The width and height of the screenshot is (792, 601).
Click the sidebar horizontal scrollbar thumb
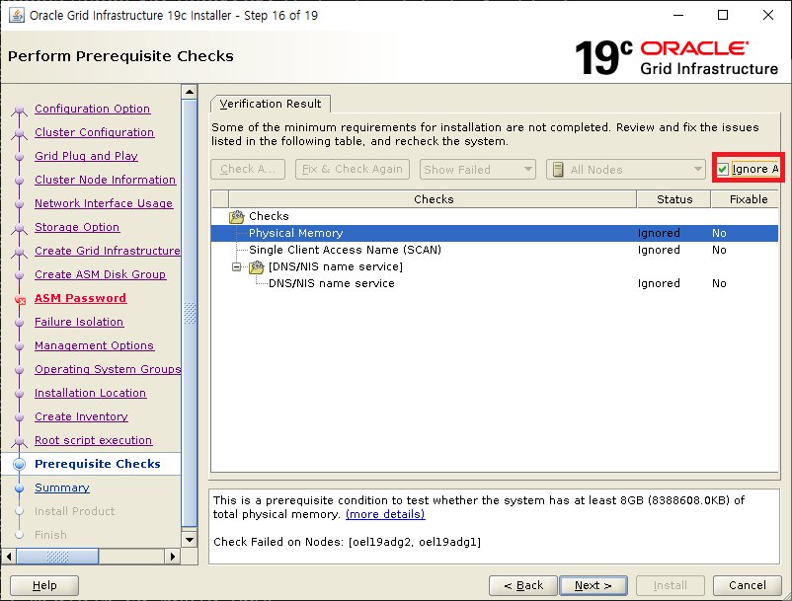(x=57, y=557)
